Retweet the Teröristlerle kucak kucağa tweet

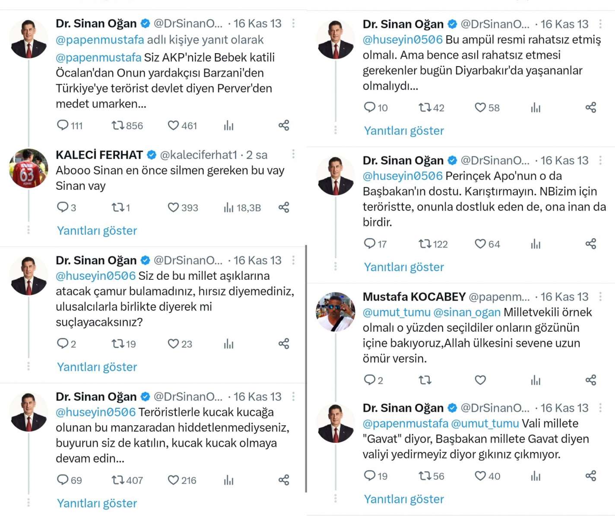pyautogui.click(x=118, y=480)
